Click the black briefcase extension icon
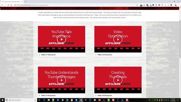This screenshot has width=181, height=102. 141,5
